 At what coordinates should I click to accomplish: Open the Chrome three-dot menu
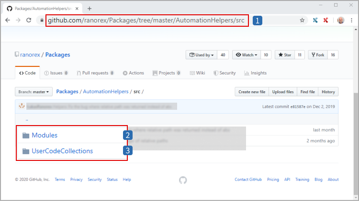351,20
